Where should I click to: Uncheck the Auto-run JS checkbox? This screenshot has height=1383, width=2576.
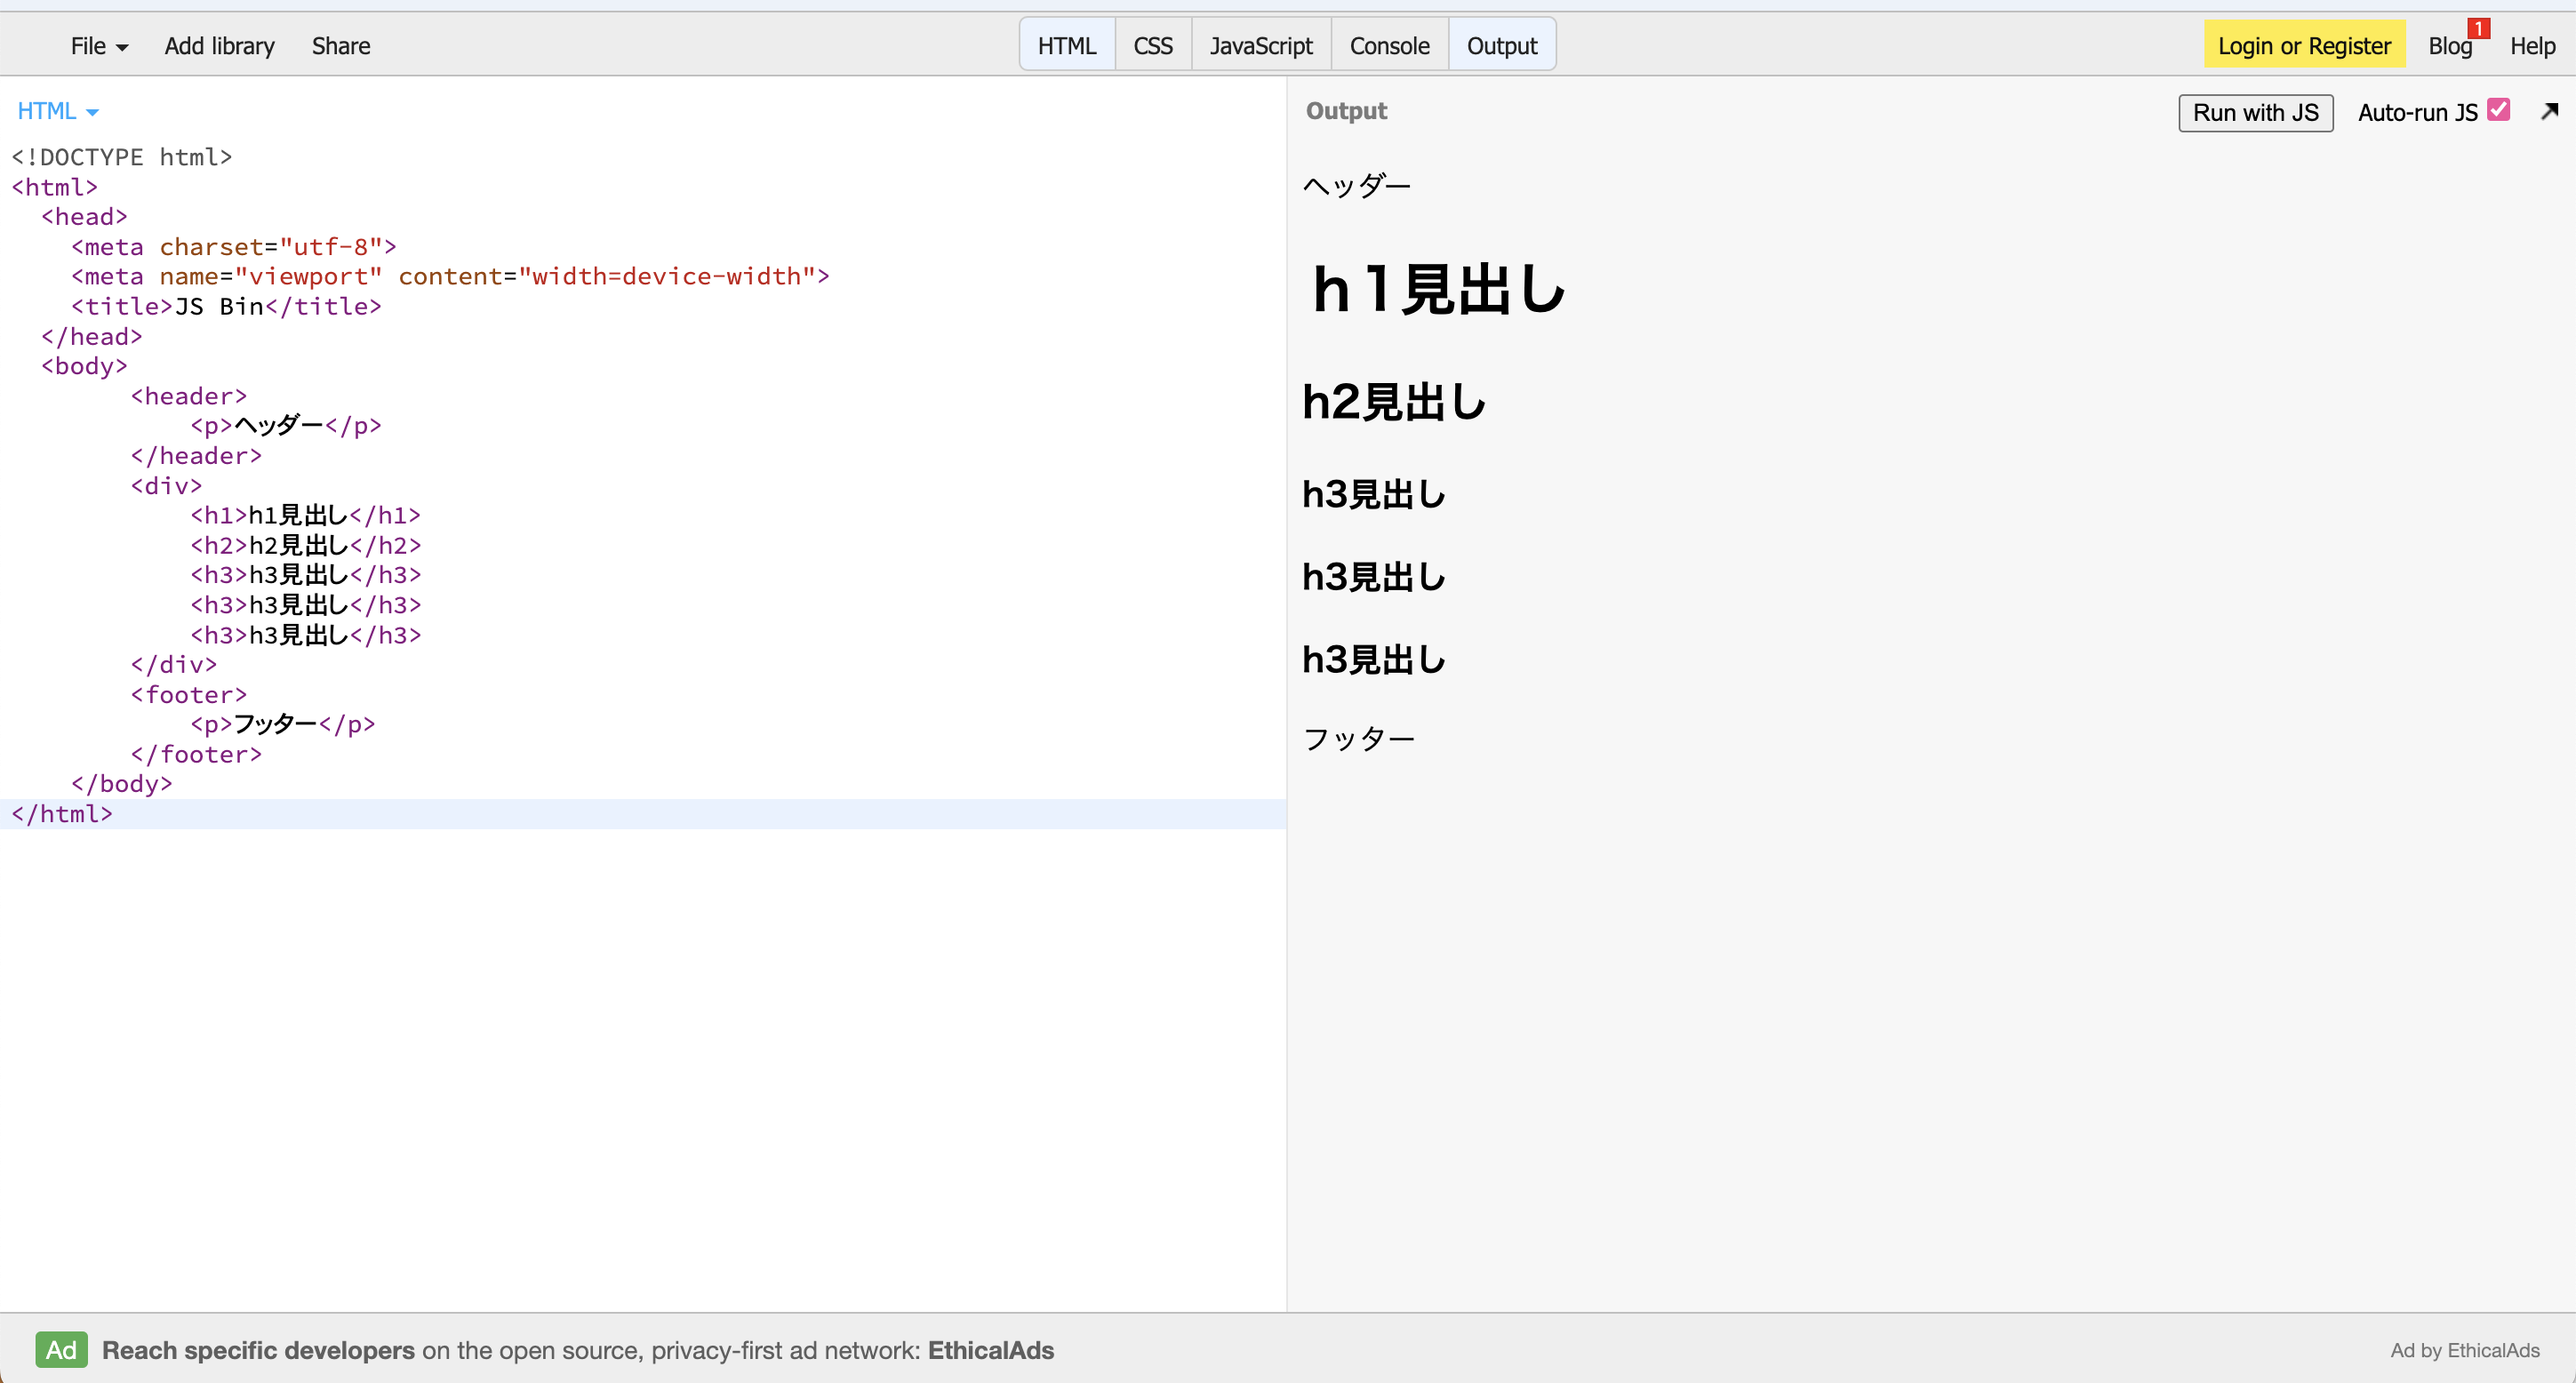click(2498, 110)
